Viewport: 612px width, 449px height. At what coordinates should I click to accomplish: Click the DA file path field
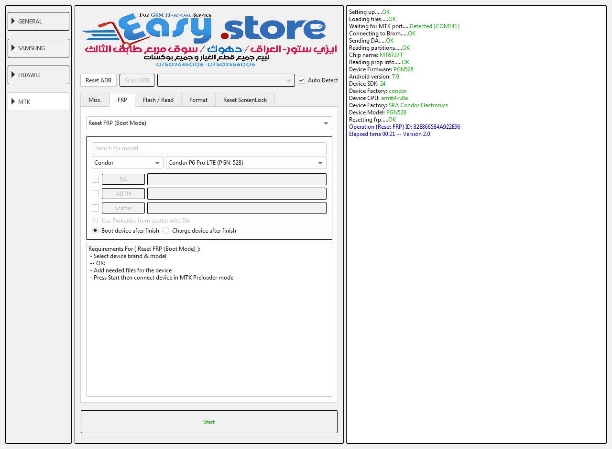(237, 180)
